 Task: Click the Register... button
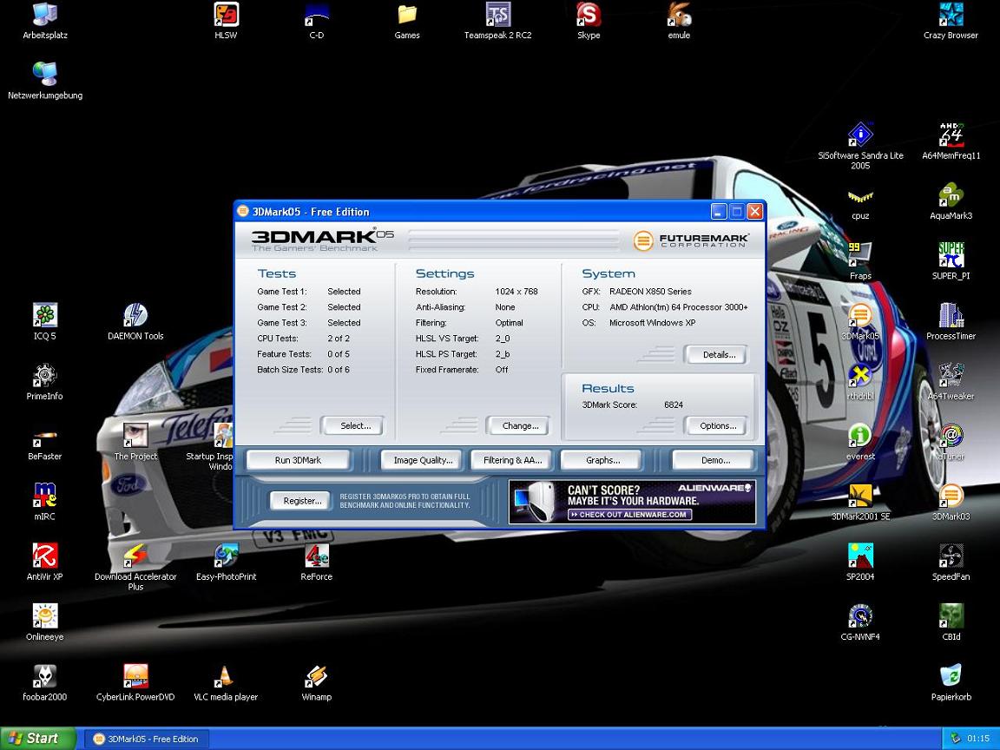pyautogui.click(x=300, y=501)
